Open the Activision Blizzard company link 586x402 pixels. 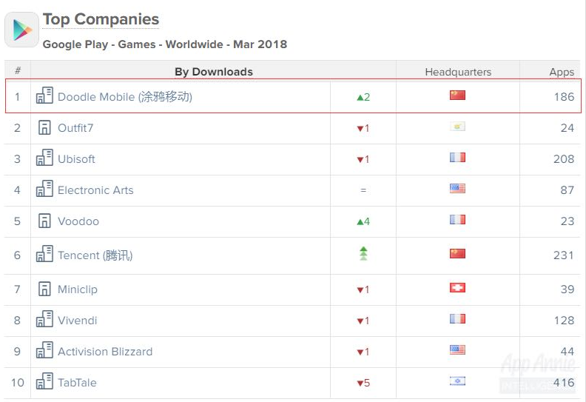pos(105,352)
